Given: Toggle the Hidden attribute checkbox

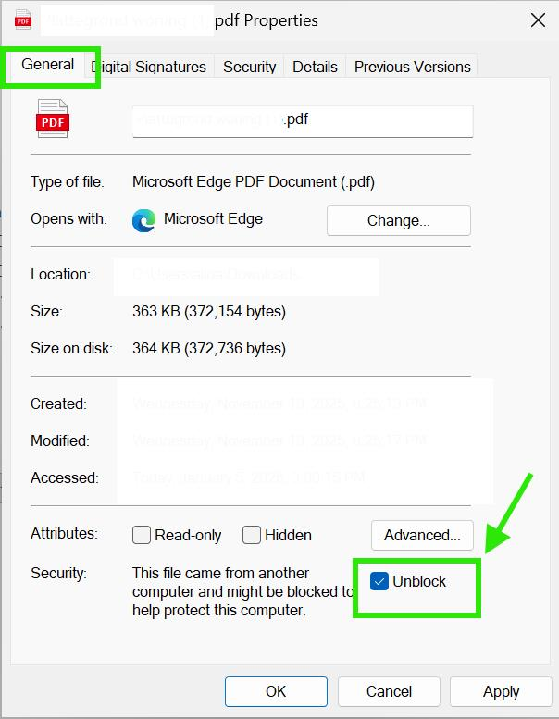Looking at the screenshot, I should (x=252, y=535).
